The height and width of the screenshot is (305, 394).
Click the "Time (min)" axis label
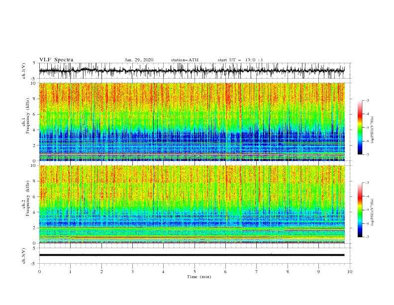pyautogui.click(x=199, y=277)
